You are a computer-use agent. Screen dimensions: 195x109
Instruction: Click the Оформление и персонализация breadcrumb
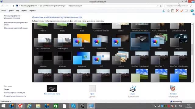(53, 6)
